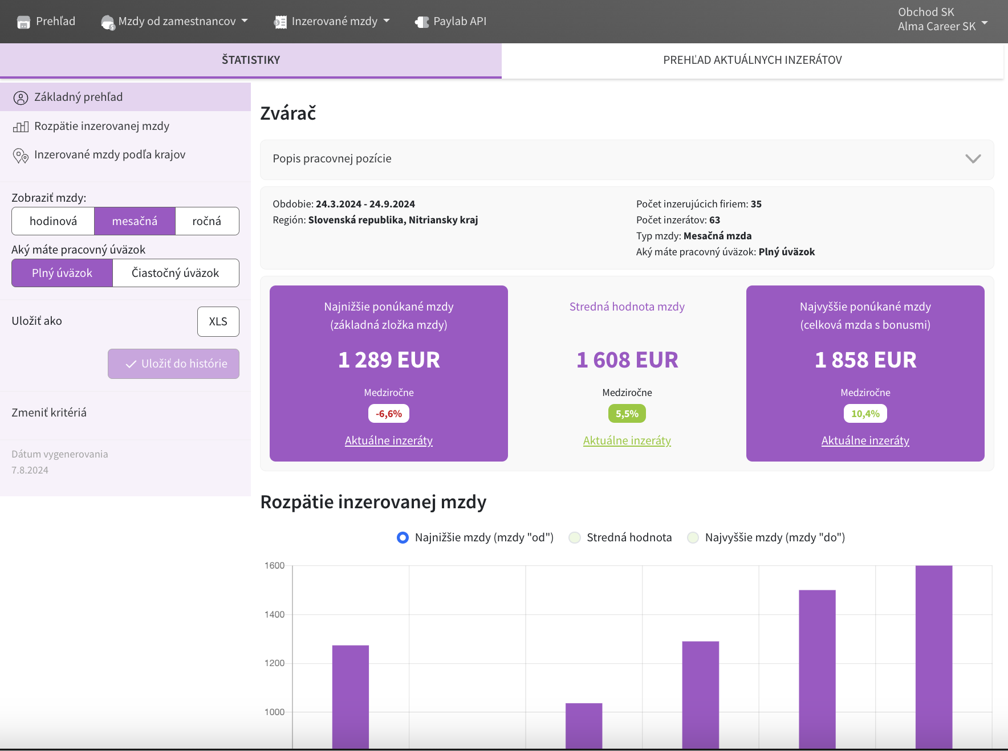This screenshot has width=1008, height=751.
Task: Click checkmark icon on Uložiť do histórie
Action: click(131, 364)
